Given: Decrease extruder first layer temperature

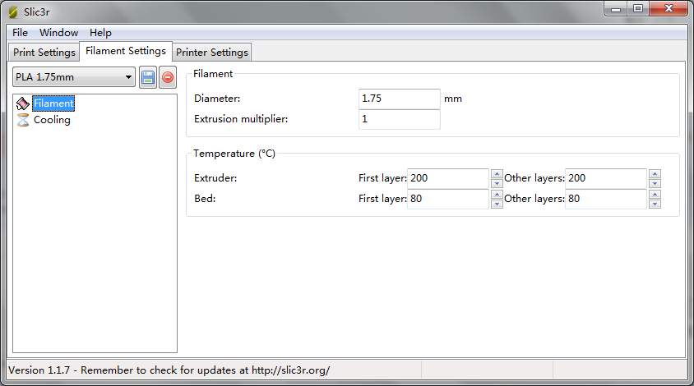Looking at the screenshot, I should [x=497, y=183].
